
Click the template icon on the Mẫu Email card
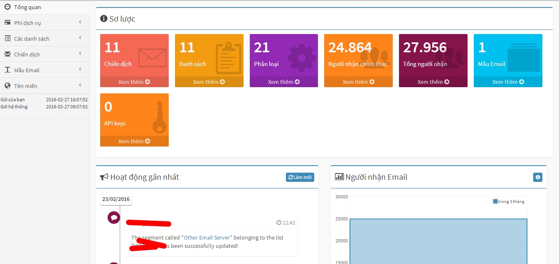524,57
